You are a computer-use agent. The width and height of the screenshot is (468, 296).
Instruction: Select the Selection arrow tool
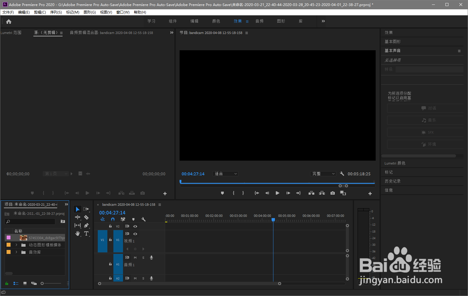point(78,209)
